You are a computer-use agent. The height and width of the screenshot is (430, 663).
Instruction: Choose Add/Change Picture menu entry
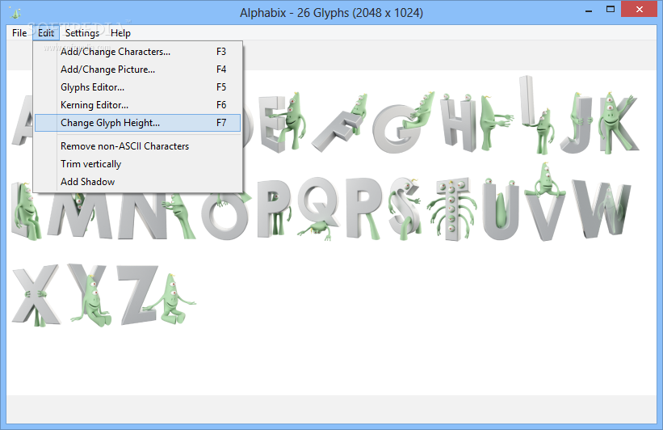137,70
